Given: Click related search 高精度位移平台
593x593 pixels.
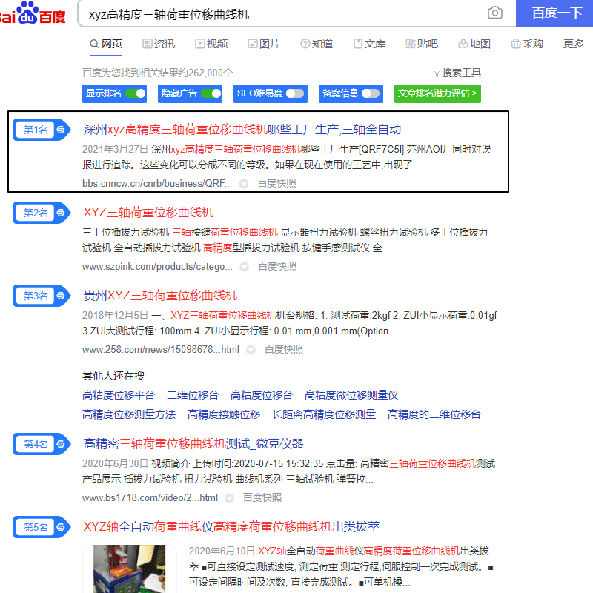Looking at the screenshot, I should [119, 395].
